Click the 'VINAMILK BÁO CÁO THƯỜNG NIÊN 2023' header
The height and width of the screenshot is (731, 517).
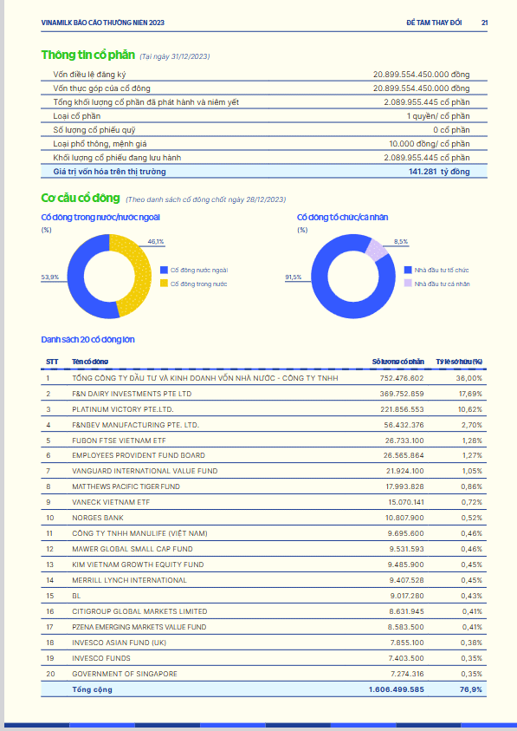point(102,23)
